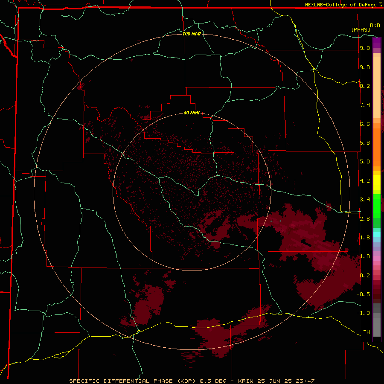Click the 7.4 scale value
The image size is (384, 384).
[x=365, y=105]
